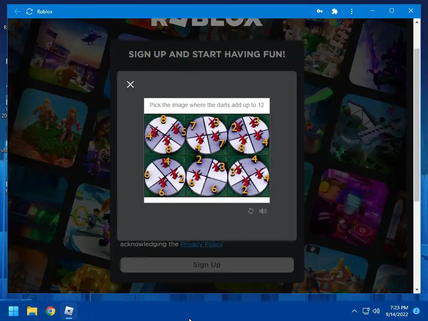Open the Privacy Policy link
The width and height of the screenshot is (428, 321).
pos(202,244)
